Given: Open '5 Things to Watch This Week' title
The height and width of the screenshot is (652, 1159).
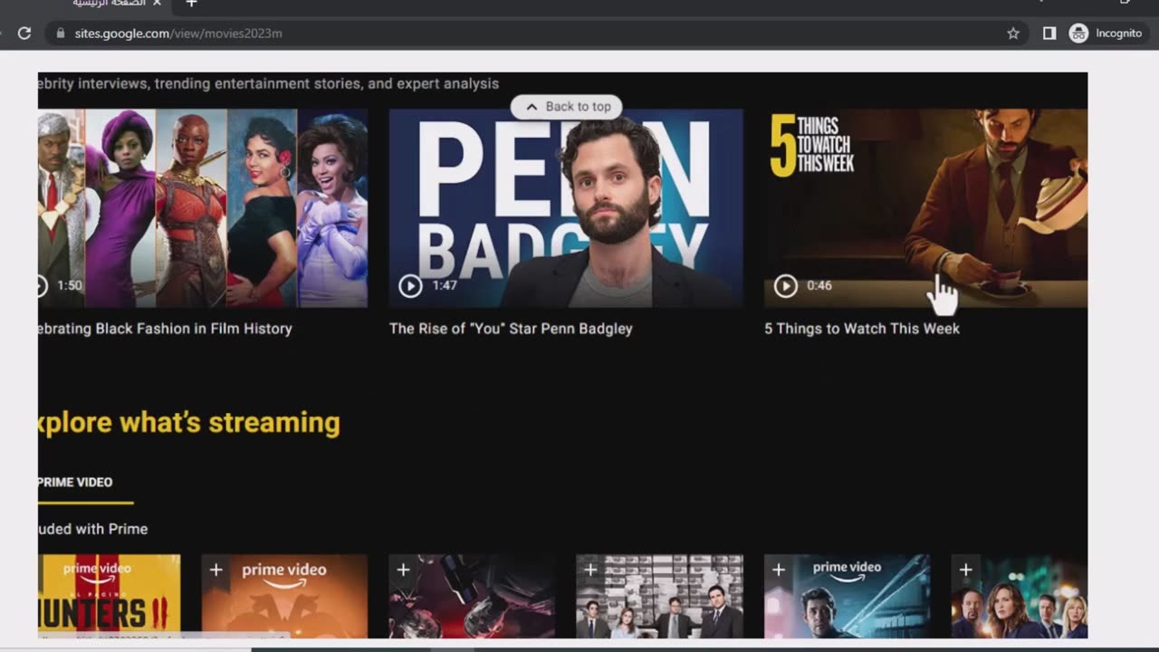Looking at the screenshot, I should point(862,329).
